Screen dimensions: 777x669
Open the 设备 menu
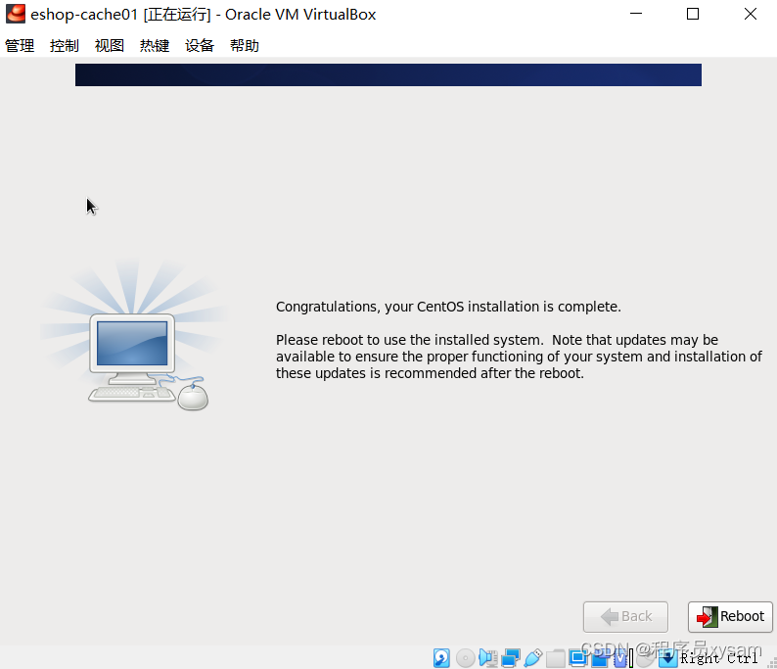coord(200,46)
